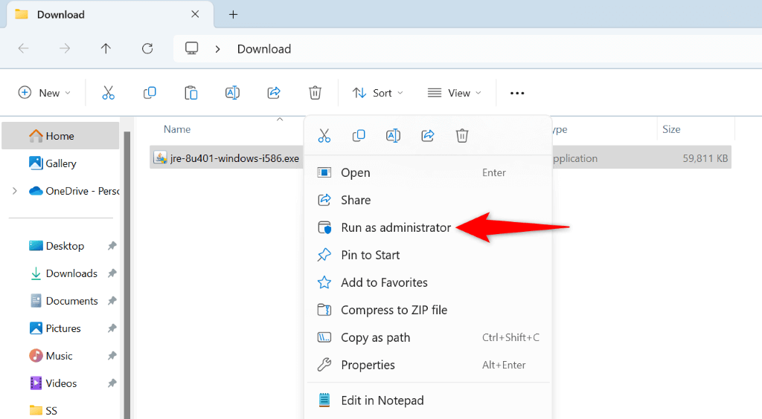This screenshot has height=419, width=762.
Task: Select the jre-8u401-windows-i586.exe file
Action: 227,158
